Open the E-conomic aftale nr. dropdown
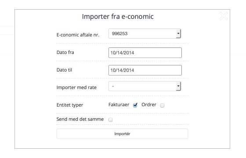The width and height of the screenshot is (246, 158). tap(145, 33)
